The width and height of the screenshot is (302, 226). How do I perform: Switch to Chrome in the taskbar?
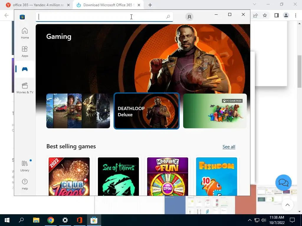click(x=51, y=220)
